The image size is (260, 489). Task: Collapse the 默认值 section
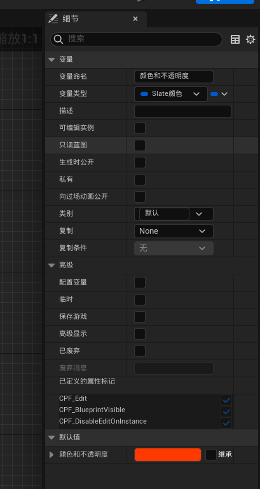[x=51, y=437]
